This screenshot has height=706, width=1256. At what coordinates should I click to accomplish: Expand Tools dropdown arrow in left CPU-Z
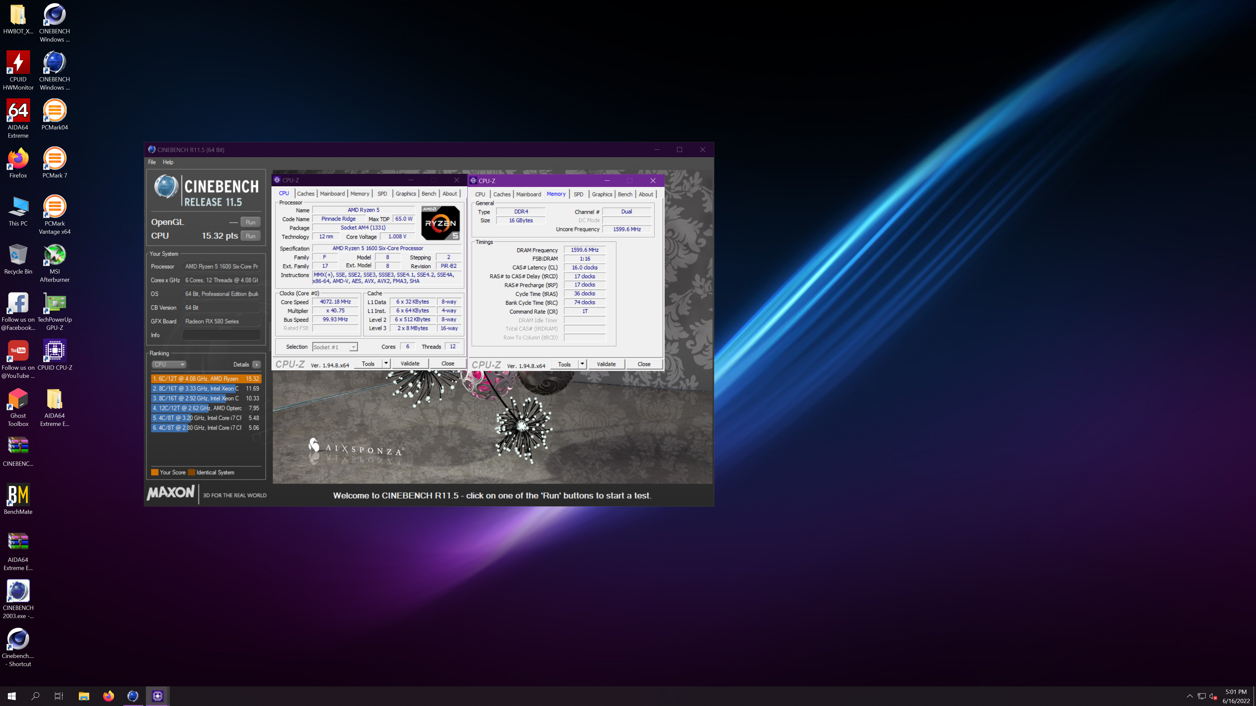pyautogui.click(x=386, y=363)
